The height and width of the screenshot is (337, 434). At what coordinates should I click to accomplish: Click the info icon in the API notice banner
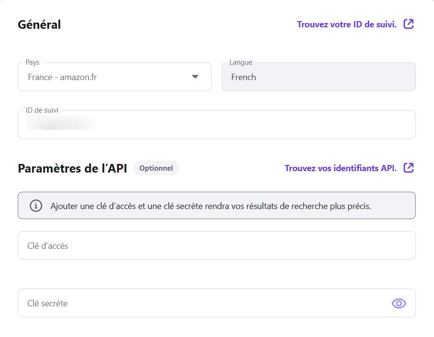point(36,205)
